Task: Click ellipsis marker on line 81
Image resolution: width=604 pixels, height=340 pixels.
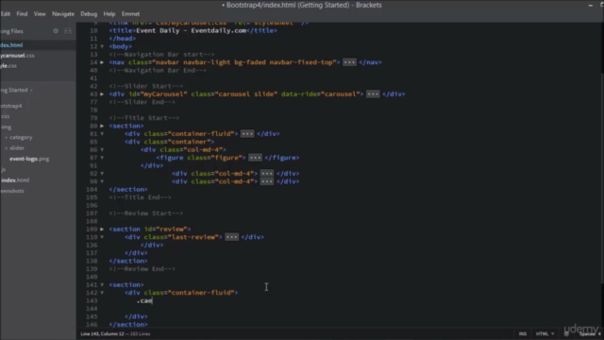Action: [x=247, y=134]
